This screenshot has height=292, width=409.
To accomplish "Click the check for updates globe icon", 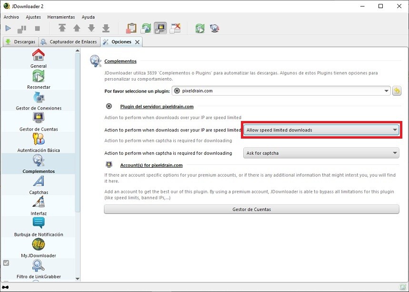I will click(214, 28).
